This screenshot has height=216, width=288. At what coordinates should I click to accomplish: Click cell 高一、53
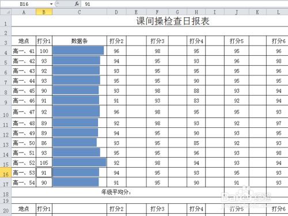pos(24,172)
